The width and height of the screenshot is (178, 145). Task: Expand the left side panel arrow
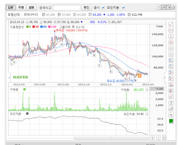pyautogui.click(x=9, y=78)
